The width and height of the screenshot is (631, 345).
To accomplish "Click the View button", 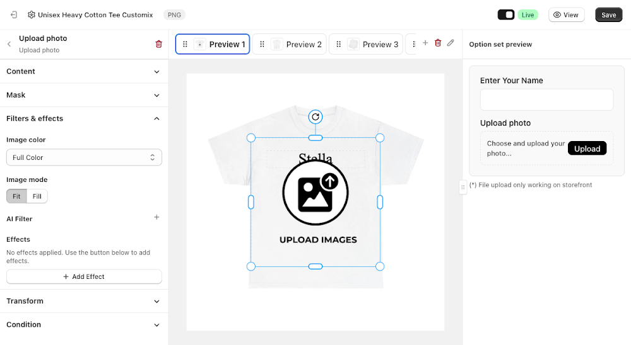I will coord(566,15).
